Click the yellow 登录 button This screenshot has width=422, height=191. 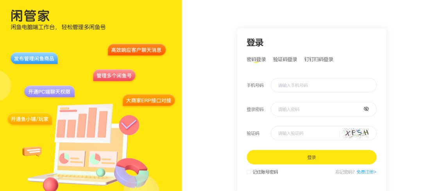point(311,157)
